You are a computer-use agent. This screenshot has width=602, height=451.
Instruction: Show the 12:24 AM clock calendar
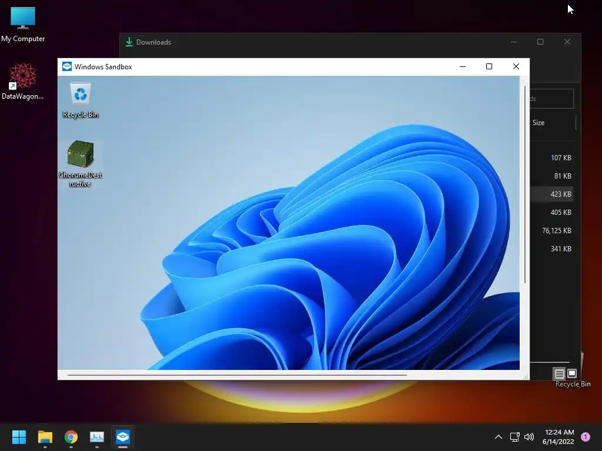(558, 437)
